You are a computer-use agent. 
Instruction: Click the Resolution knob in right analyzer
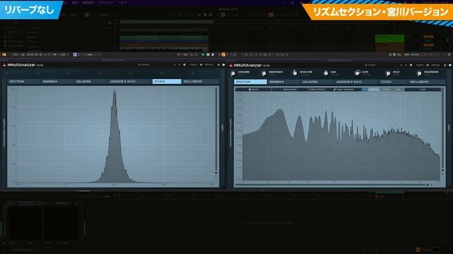tap(295, 73)
